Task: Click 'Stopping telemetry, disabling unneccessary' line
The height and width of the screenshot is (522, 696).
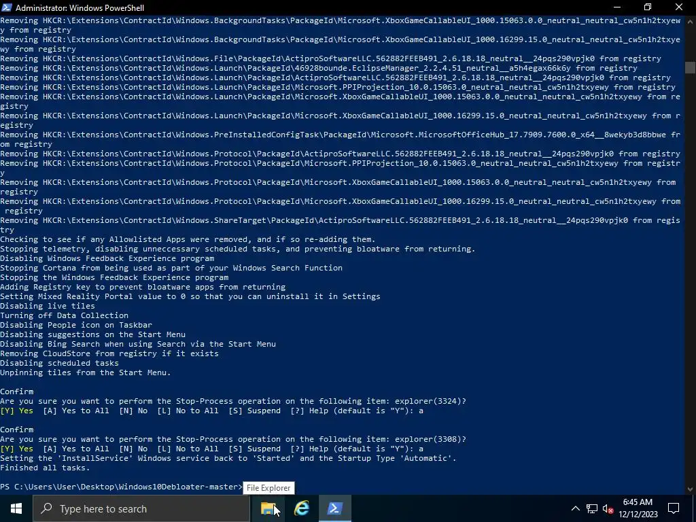Action: click(x=237, y=249)
